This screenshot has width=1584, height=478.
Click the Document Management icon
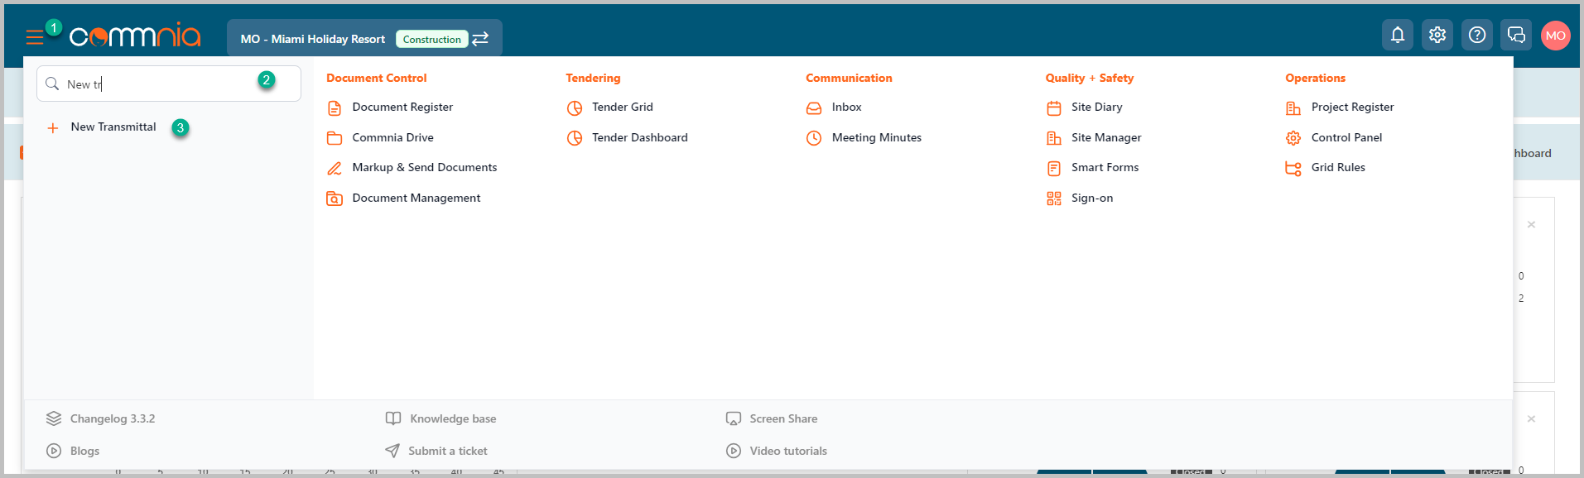coord(335,198)
